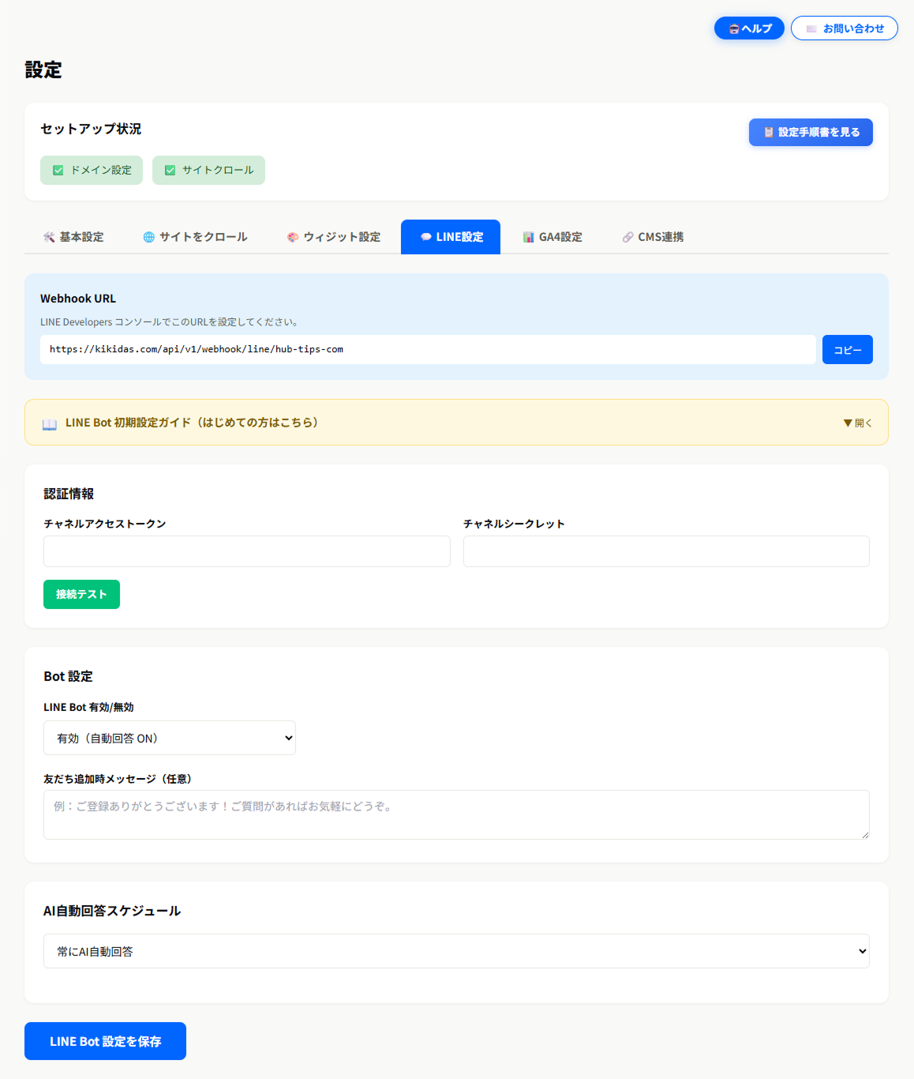The width and height of the screenshot is (914, 1079).
Task: Click the flower icon on ウィジット設定 tab
Action: 291,236
